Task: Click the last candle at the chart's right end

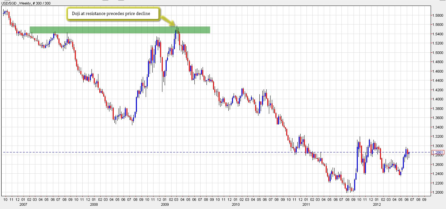Action: [409, 153]
